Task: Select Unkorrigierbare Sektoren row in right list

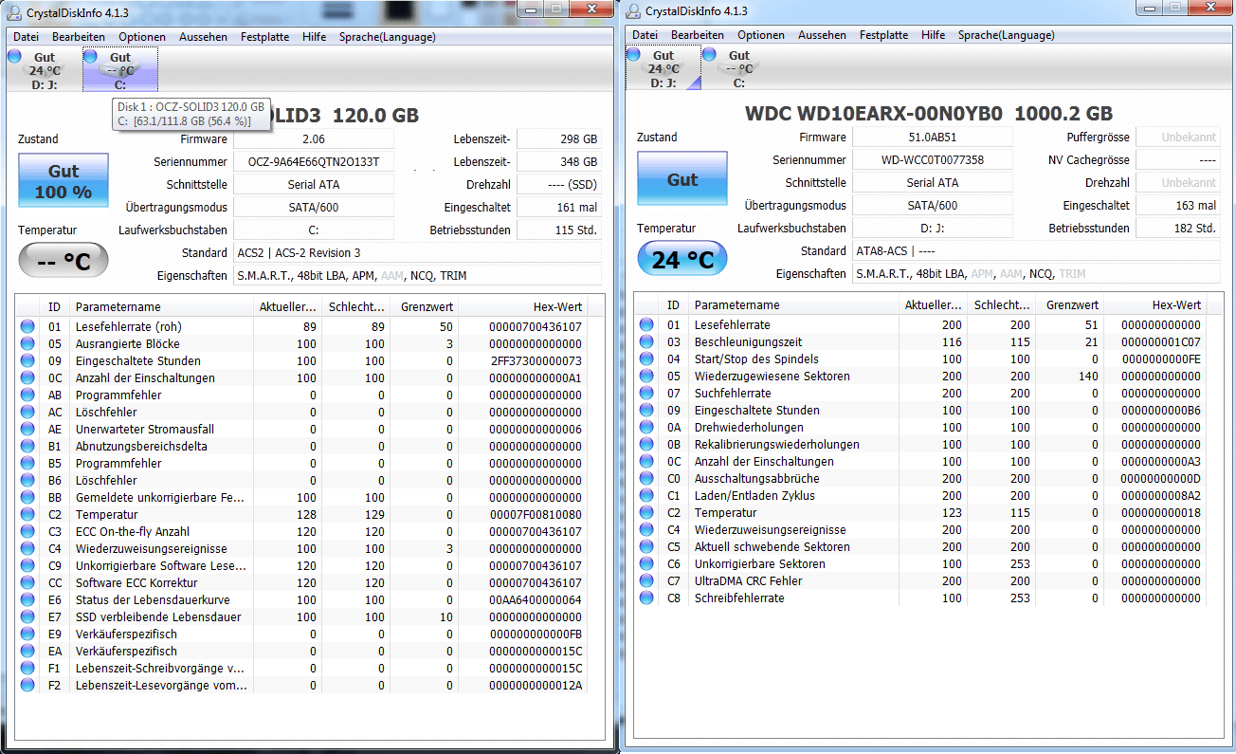Action: point(921,564)
